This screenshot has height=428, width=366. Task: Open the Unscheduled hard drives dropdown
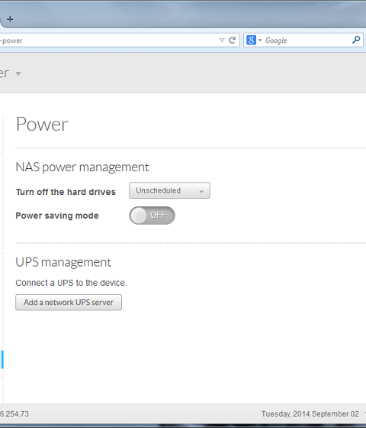169,190
